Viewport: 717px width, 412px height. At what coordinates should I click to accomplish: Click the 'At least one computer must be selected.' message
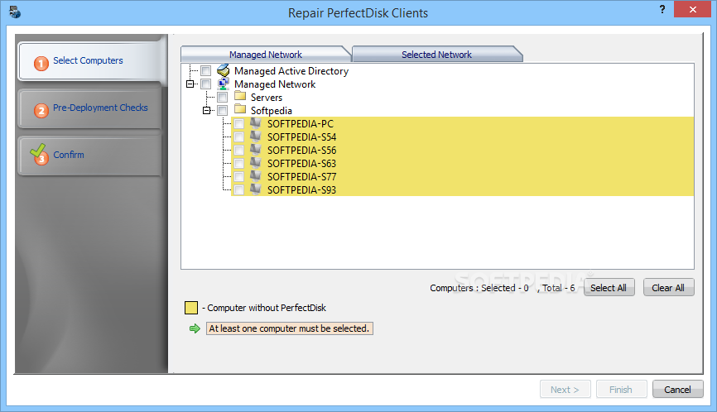click(290, 328)
